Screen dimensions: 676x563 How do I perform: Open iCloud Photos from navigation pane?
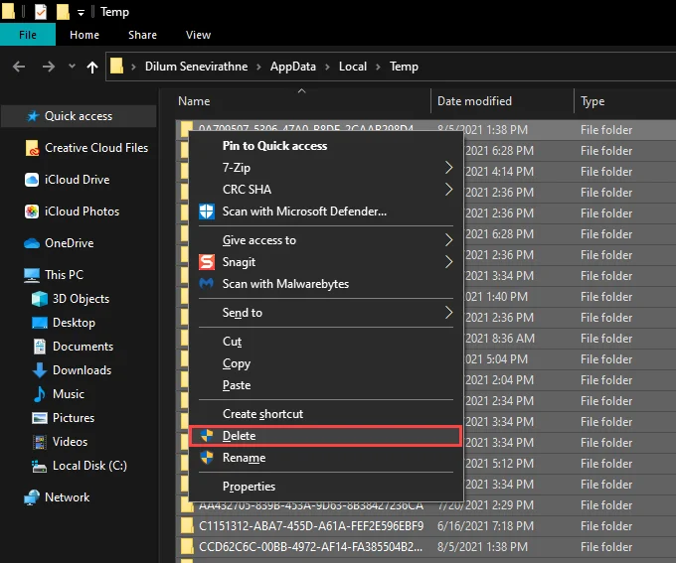coord(82,211)
